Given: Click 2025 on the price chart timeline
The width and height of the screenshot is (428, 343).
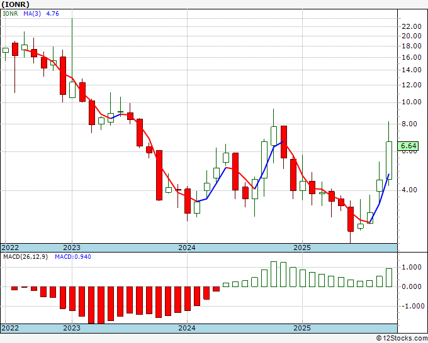Looking at the screenshot, I should [x=302, y=248].
